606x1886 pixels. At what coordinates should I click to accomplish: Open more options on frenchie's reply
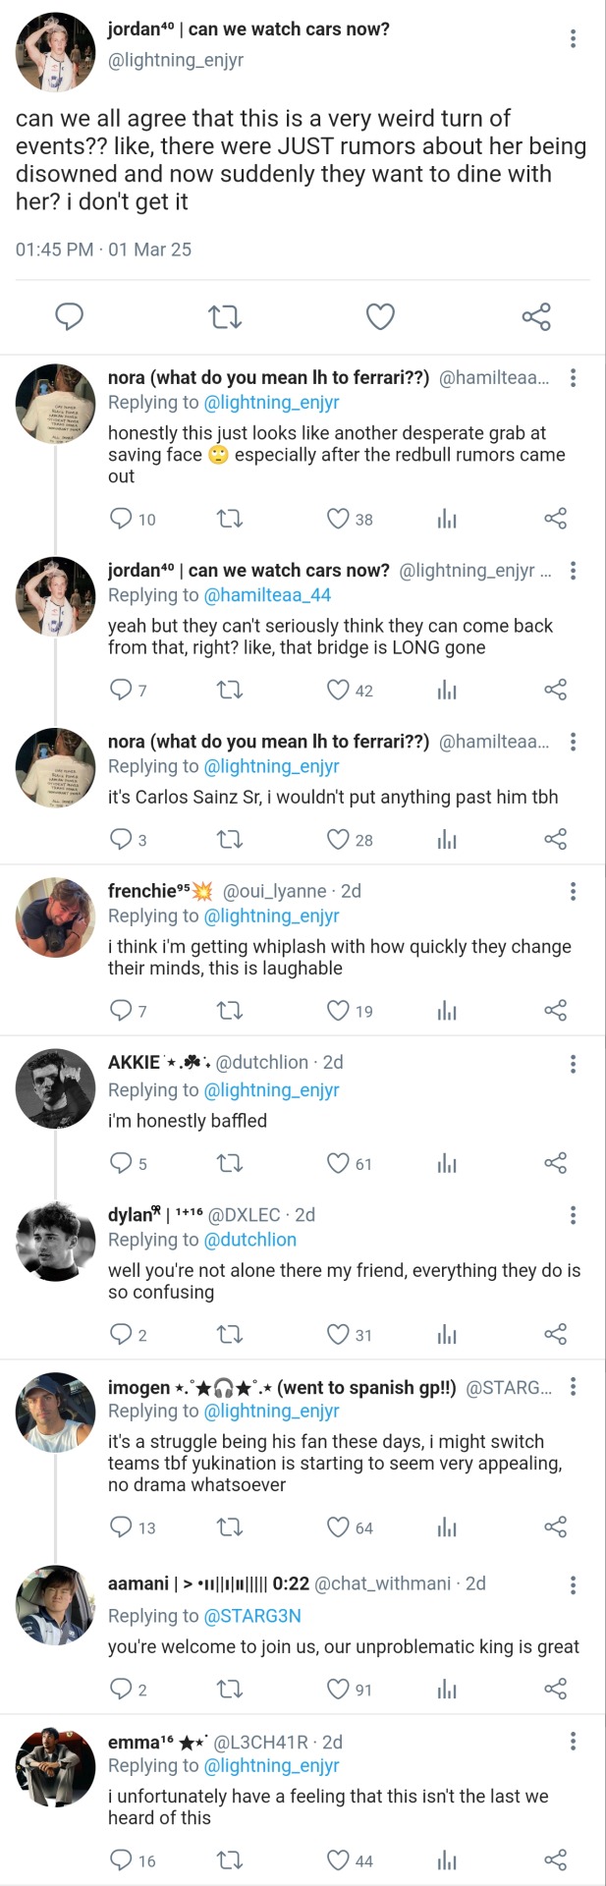click(573, 892)
